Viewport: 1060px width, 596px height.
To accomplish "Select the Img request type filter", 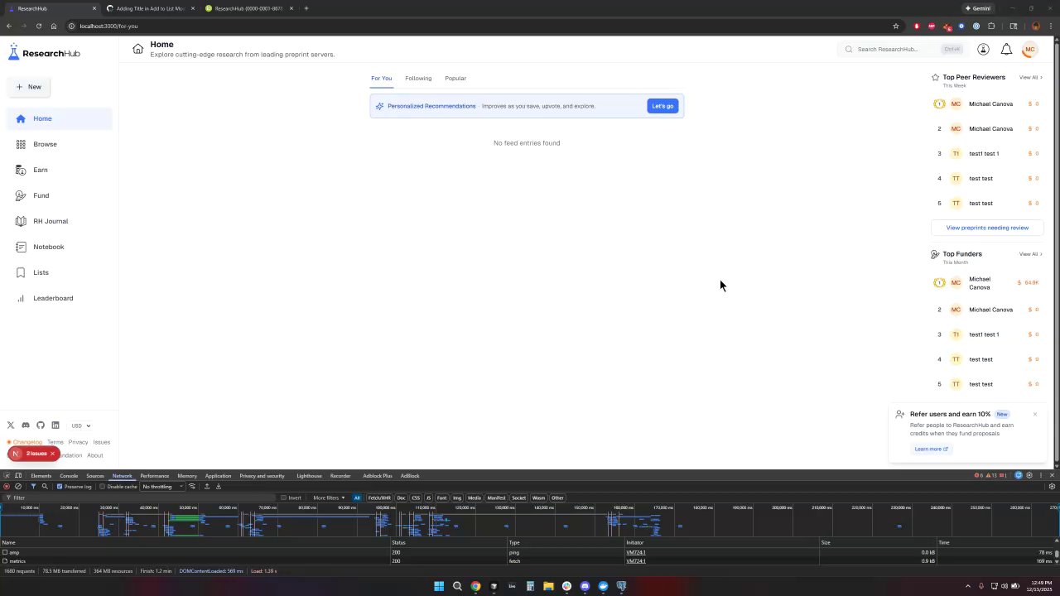I will click(457, 498).
